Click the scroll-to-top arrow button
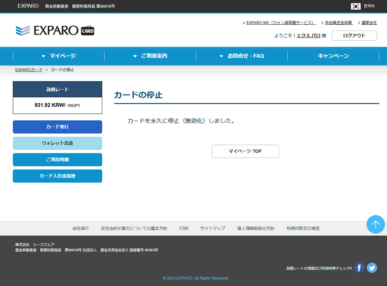The height and width of the screenshot is (286, 387). pyautogui.click(x=376, y=224)
